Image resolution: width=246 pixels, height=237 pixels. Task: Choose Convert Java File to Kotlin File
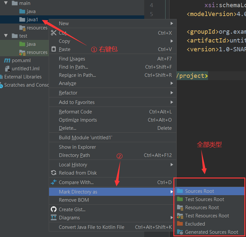pos(112,227)
